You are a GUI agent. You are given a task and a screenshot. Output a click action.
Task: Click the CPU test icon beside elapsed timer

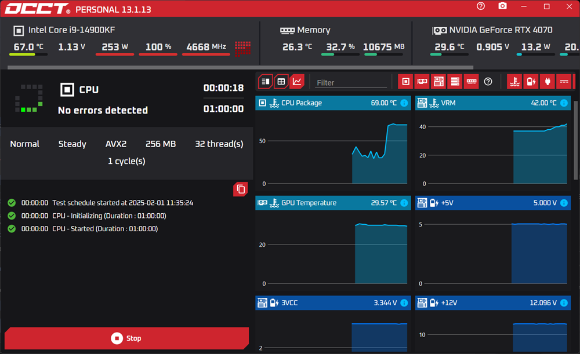(67, 89)
